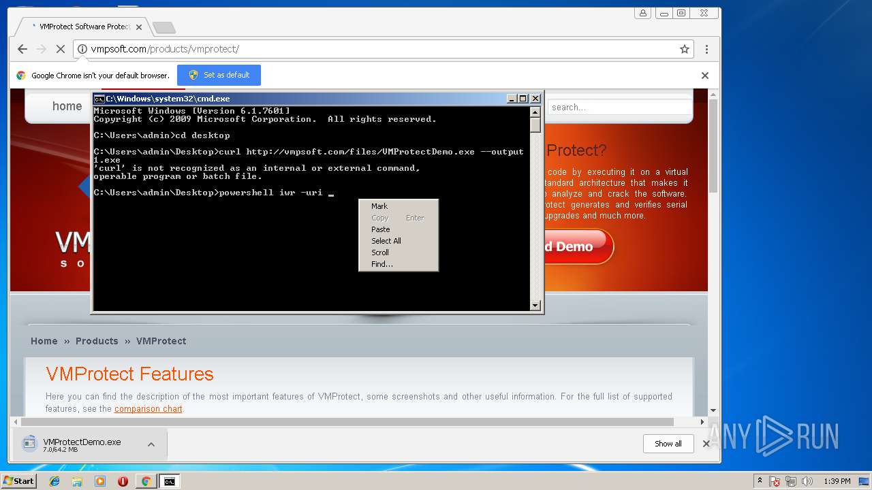
Task: Choose Paste in the cmd context menu
Action: click(x=399, y=229)
